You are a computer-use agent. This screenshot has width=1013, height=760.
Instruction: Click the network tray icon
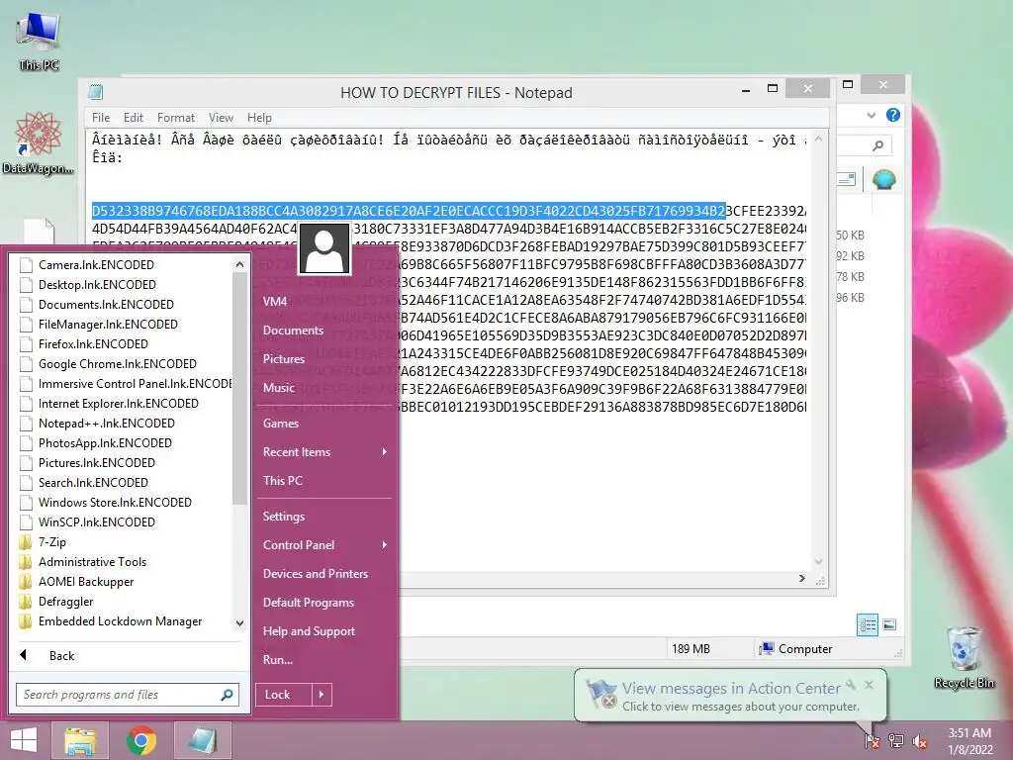895,741
